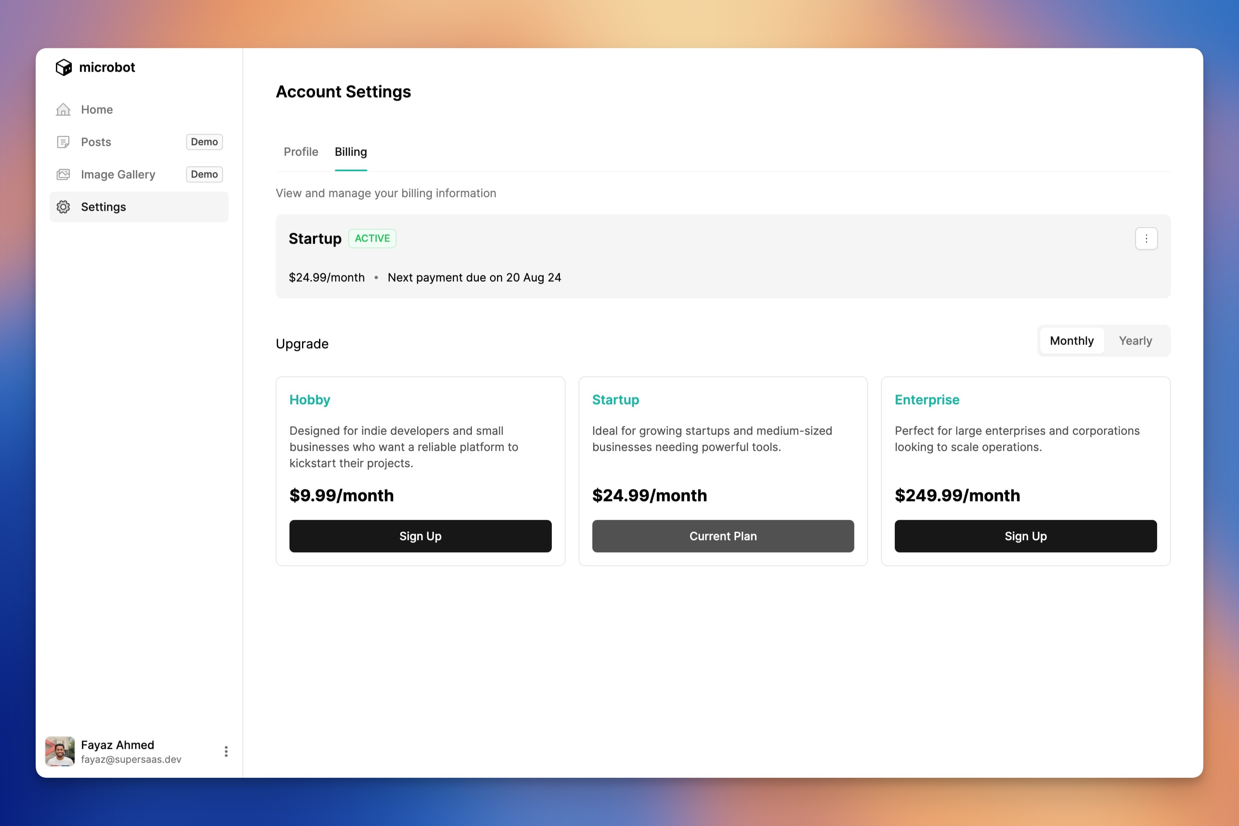Click the Image Gallery picture icon

pos(63,174)
